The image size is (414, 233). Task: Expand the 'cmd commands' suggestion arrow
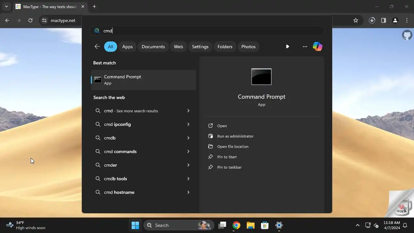click(x=188, y=151)
